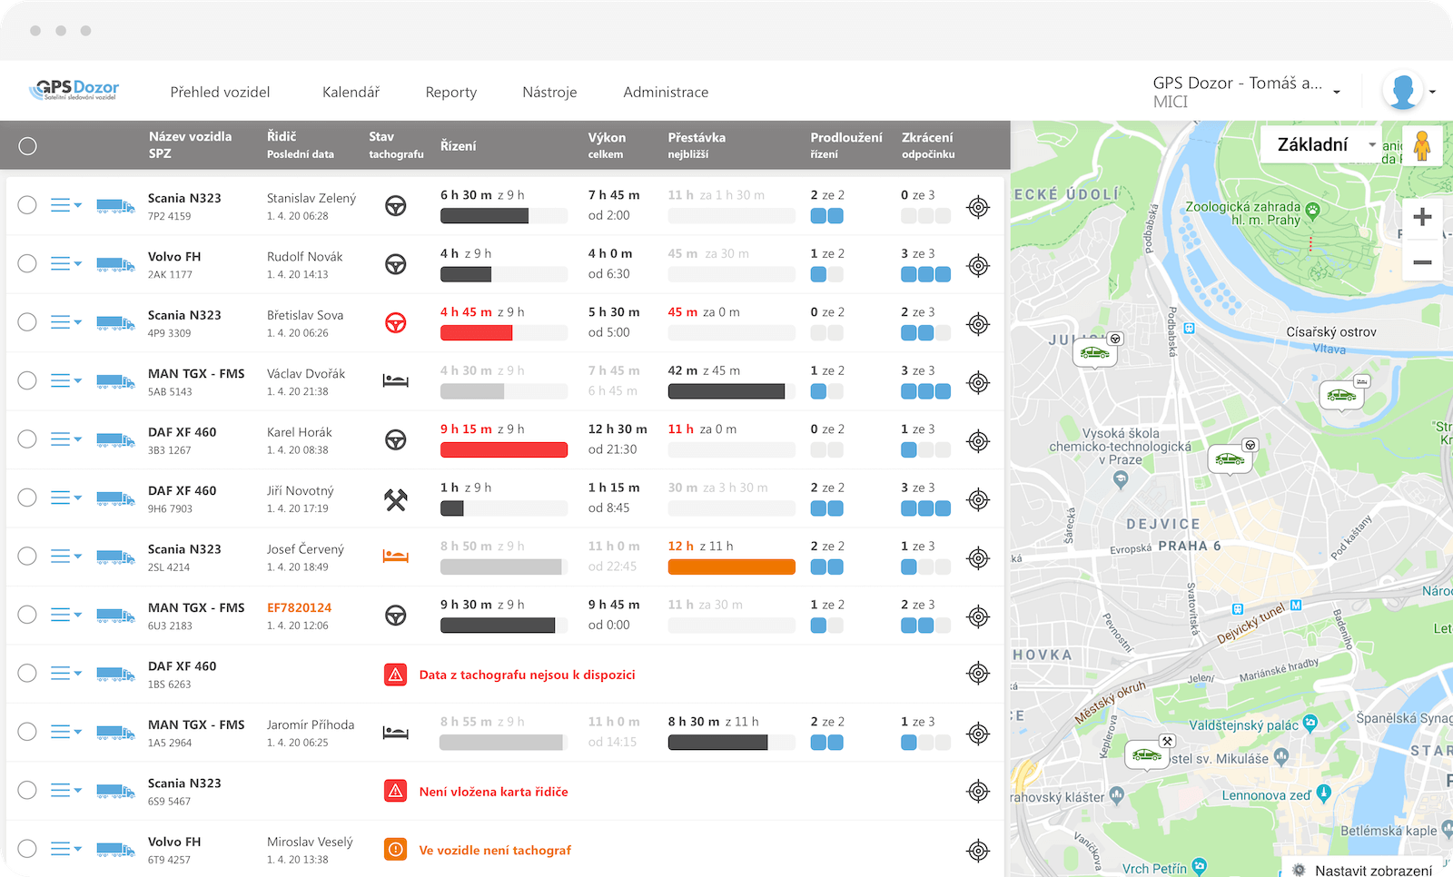The image size is (1453, 877).
Task: Click the orange alert icon for no tachograph in vehicle
Action: pyautogui.click(x=395, y=850)
